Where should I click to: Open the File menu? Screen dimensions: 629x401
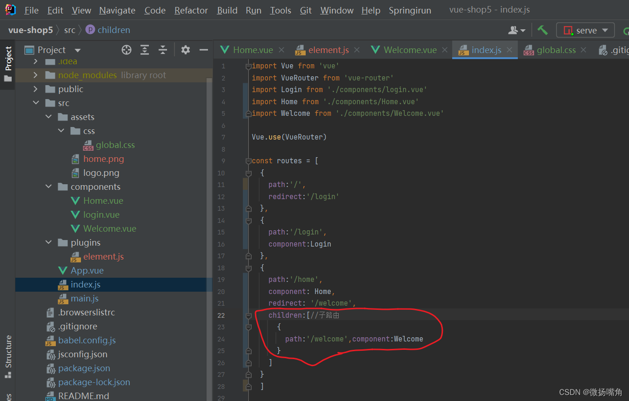click(31, 10)
